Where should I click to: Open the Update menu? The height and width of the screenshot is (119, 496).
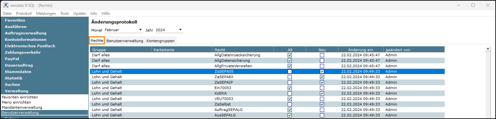point(80,14)
